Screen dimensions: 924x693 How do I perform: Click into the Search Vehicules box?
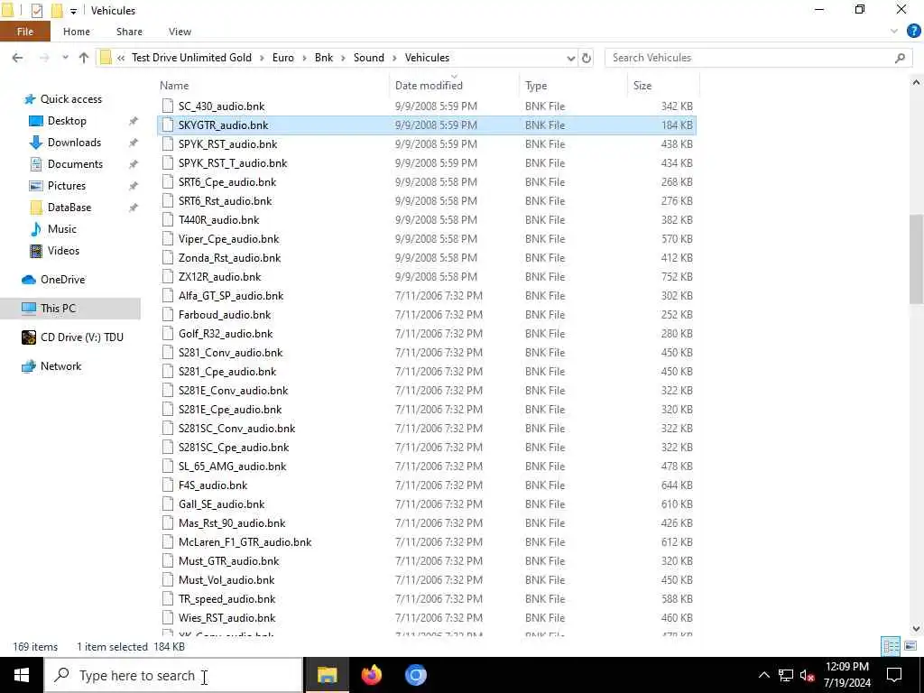750,58
